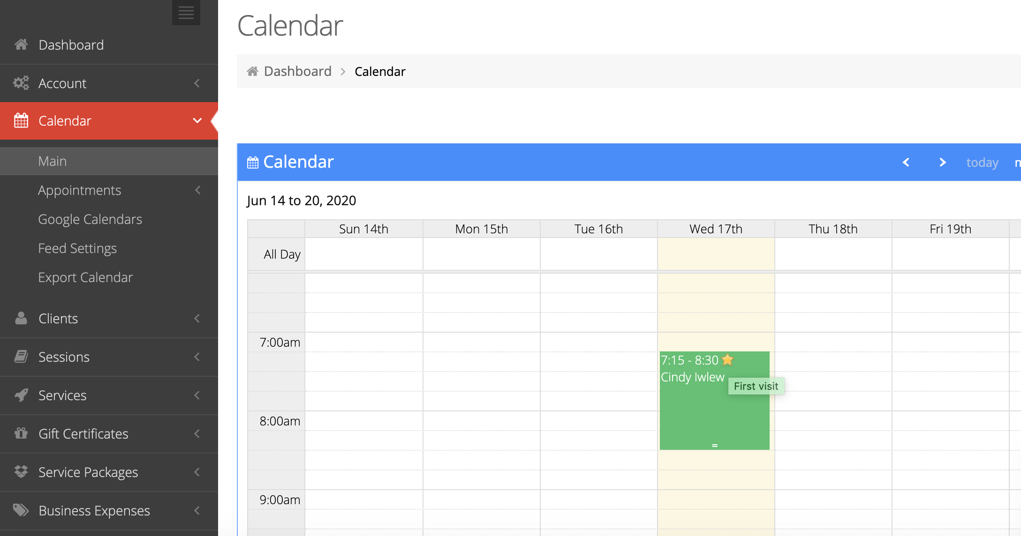Click the Dashboard breadcrumb link
The image size is (1021, 536).
tap(297, 71)
